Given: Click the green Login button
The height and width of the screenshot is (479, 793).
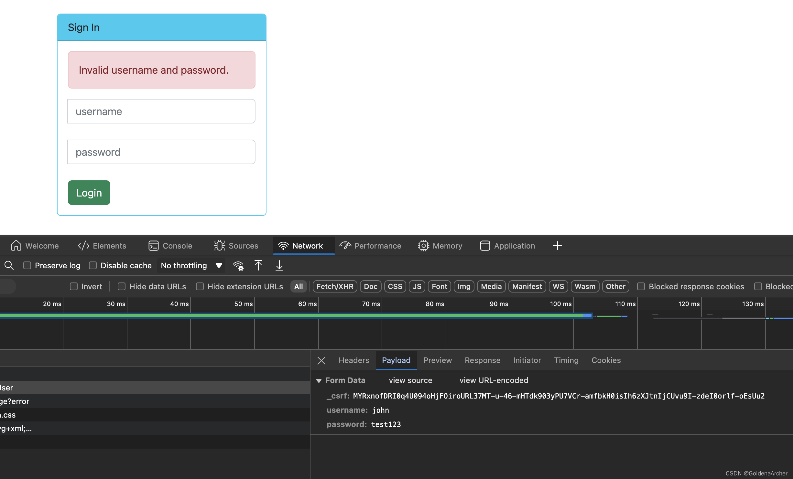Looking at the screenshot, I should pos(89,193).
